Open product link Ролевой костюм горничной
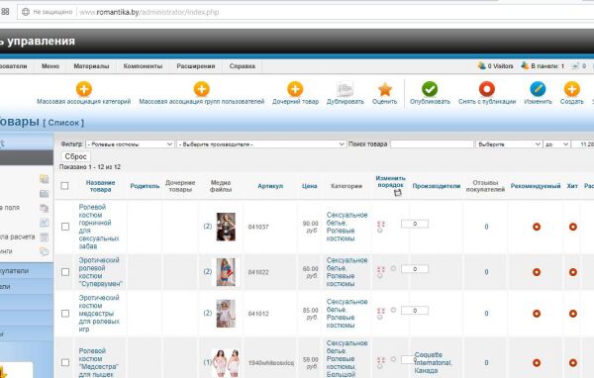Image resolution: width=594 pixels, height=378 pixels. 98,227
